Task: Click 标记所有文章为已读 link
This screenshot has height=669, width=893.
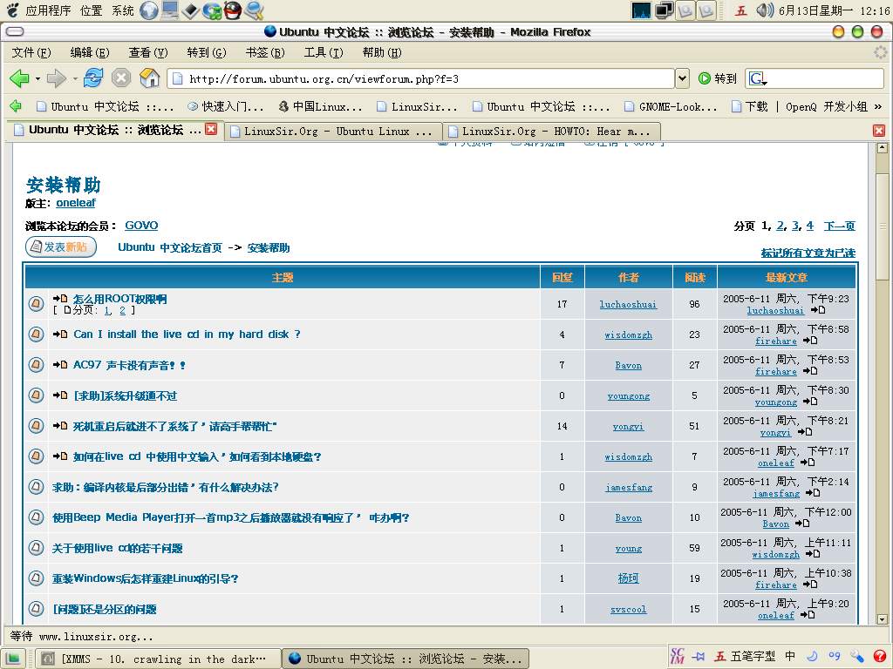Action: coord(808,253)
